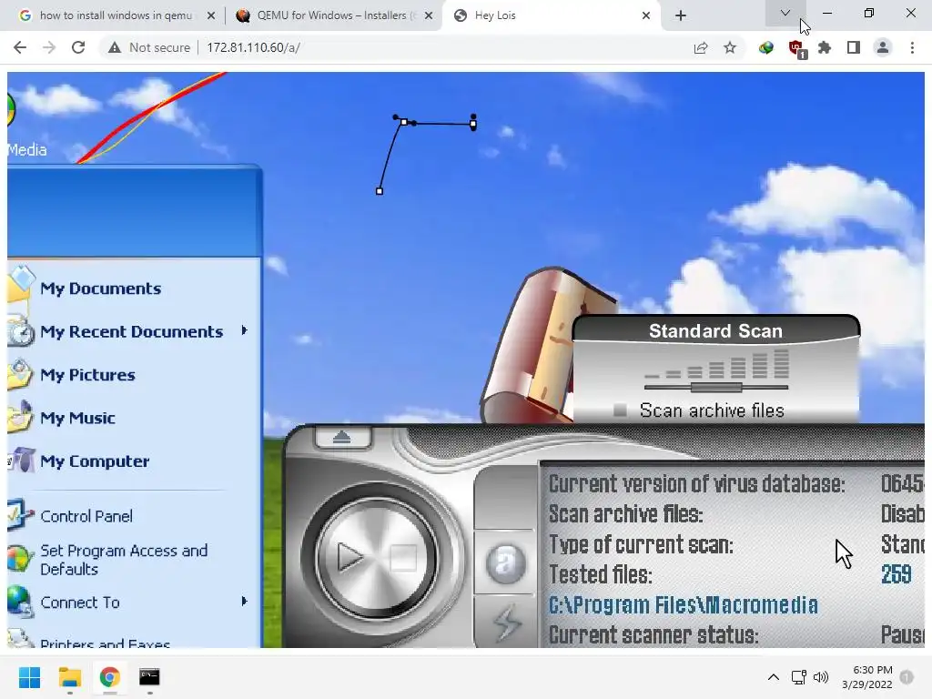Open My Recent Documents entry

[x=131, y=331]
